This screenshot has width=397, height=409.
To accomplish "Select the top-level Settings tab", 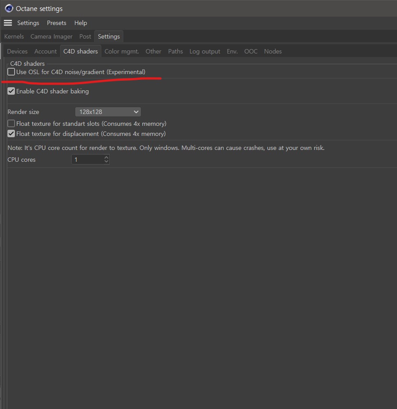I will point(109,36).
